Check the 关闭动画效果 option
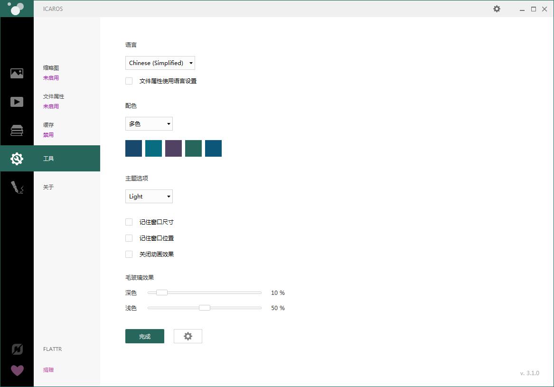This screenshot has height=387, width=554. coord(129,255)
